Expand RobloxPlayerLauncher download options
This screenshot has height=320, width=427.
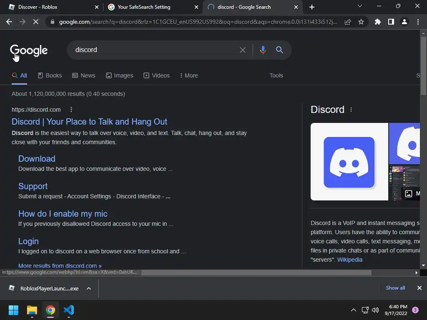(89, 288)
